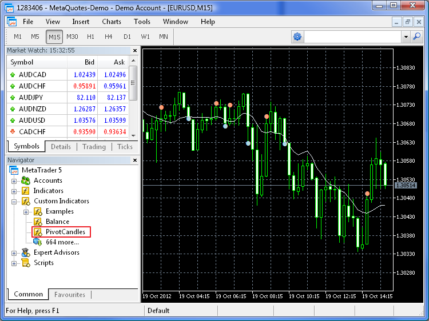The height and width of the screenshot is (321, 429).
Task: Expand the Indicators tree node
Action: click(x=14, y=191)
